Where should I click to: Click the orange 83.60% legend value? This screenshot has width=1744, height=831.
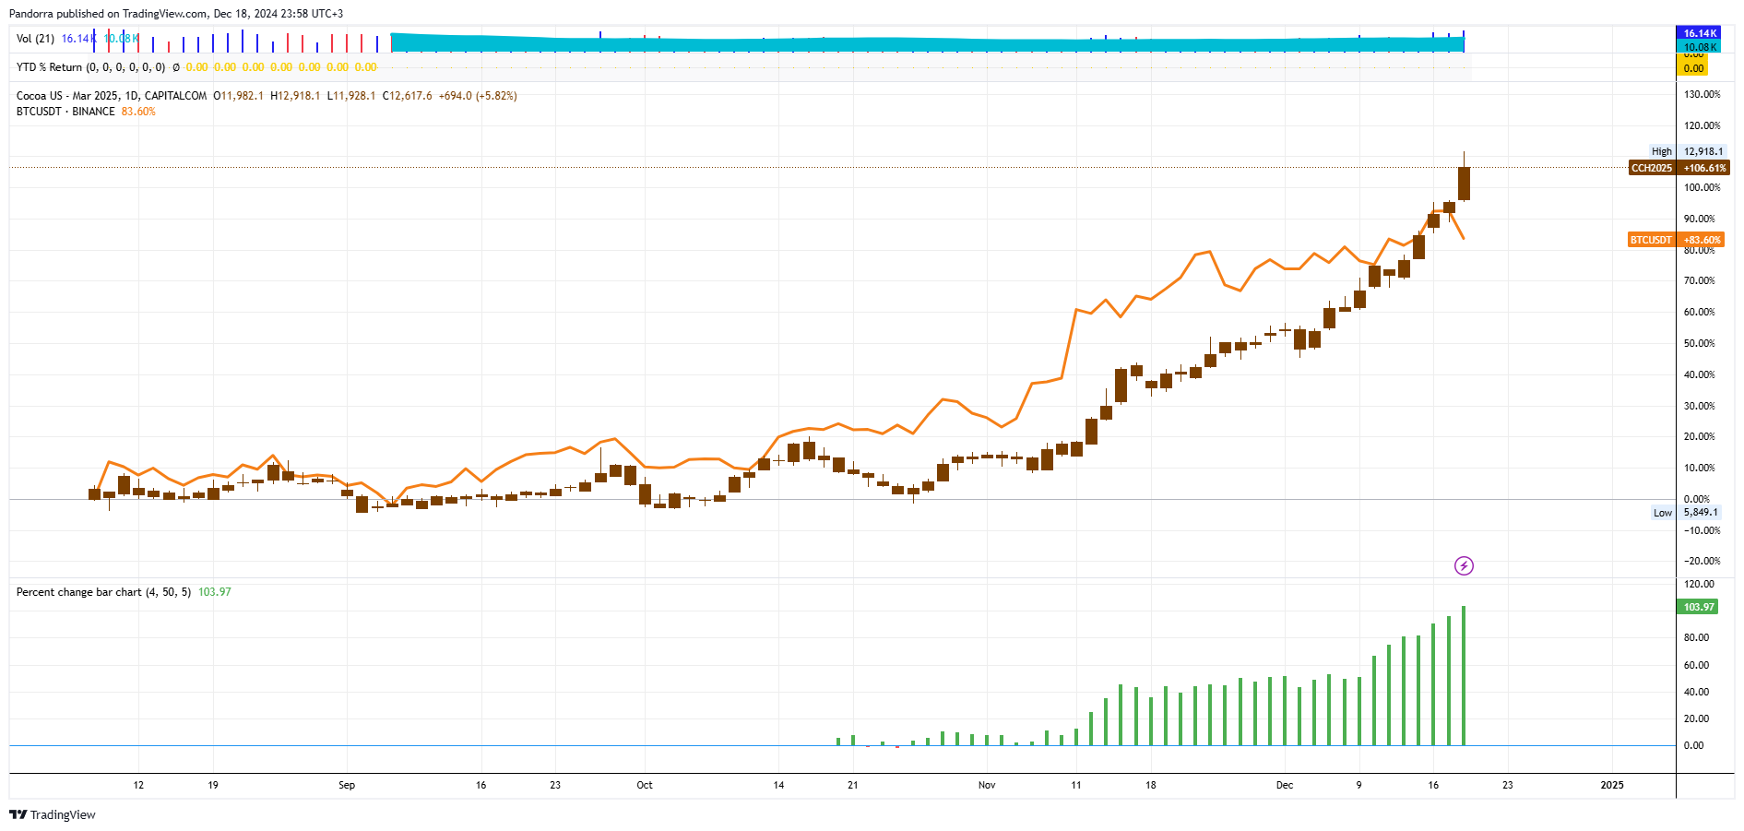[138, 112]
